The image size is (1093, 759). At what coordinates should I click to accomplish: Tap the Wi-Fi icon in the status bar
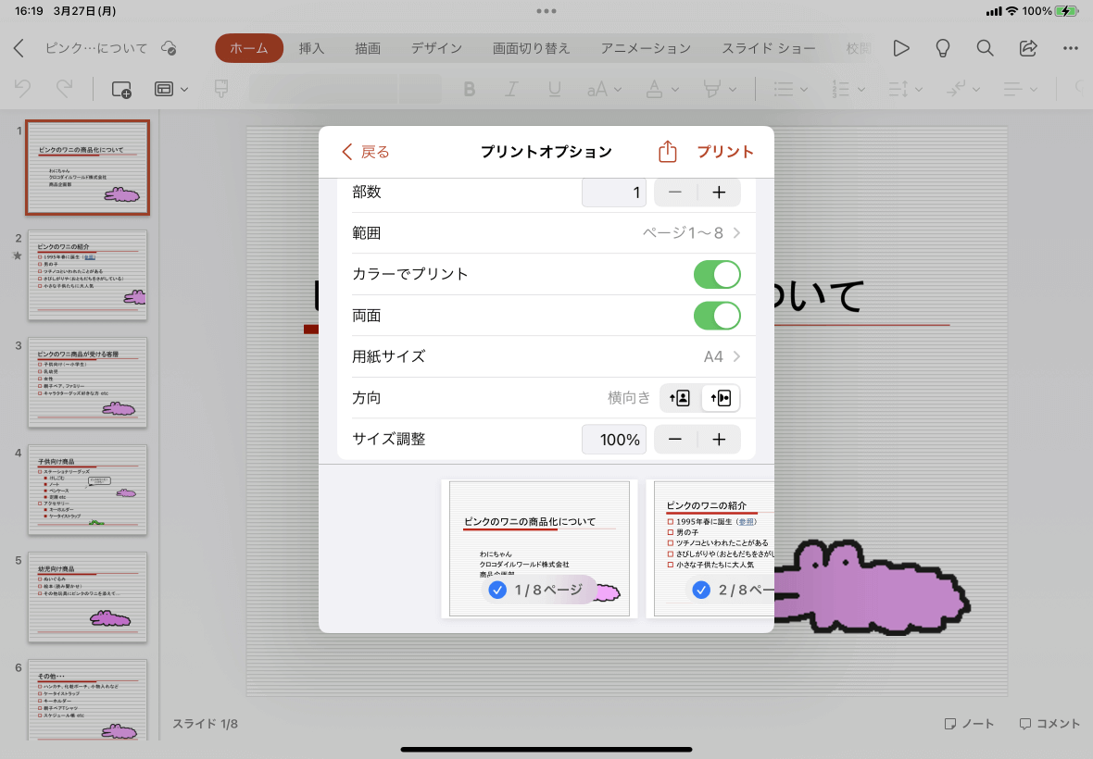(1011, 11)
